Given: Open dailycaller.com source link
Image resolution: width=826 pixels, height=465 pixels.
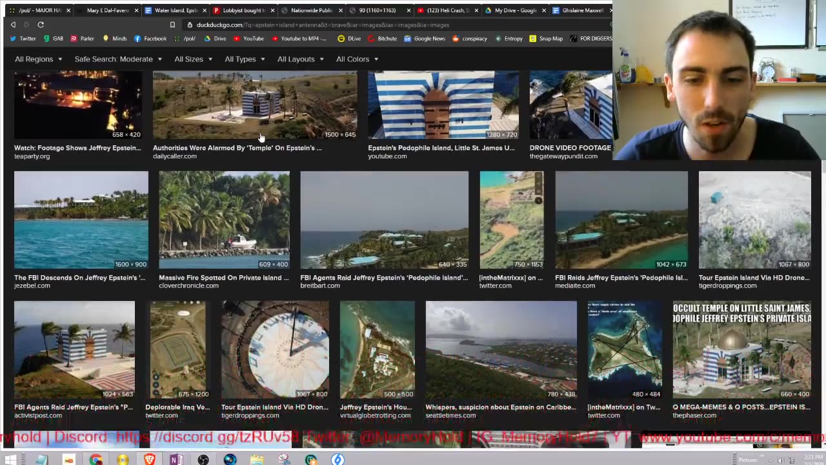Looking at the screenshot, I should [x=175, y=156].
